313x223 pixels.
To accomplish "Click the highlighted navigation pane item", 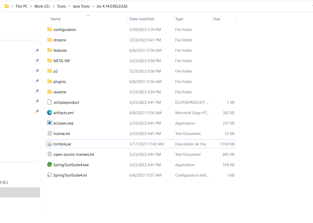I will coord(20,192).
